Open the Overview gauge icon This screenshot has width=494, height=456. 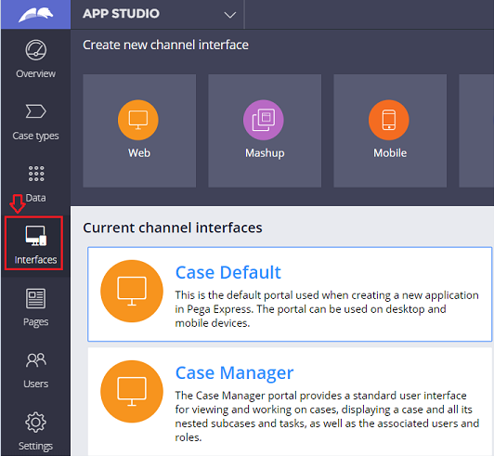click(36, 50)
